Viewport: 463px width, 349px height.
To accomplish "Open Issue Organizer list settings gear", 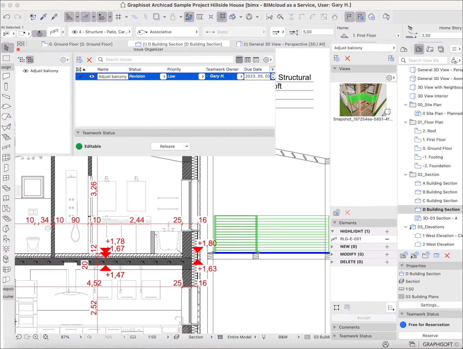I will point(267,60).
